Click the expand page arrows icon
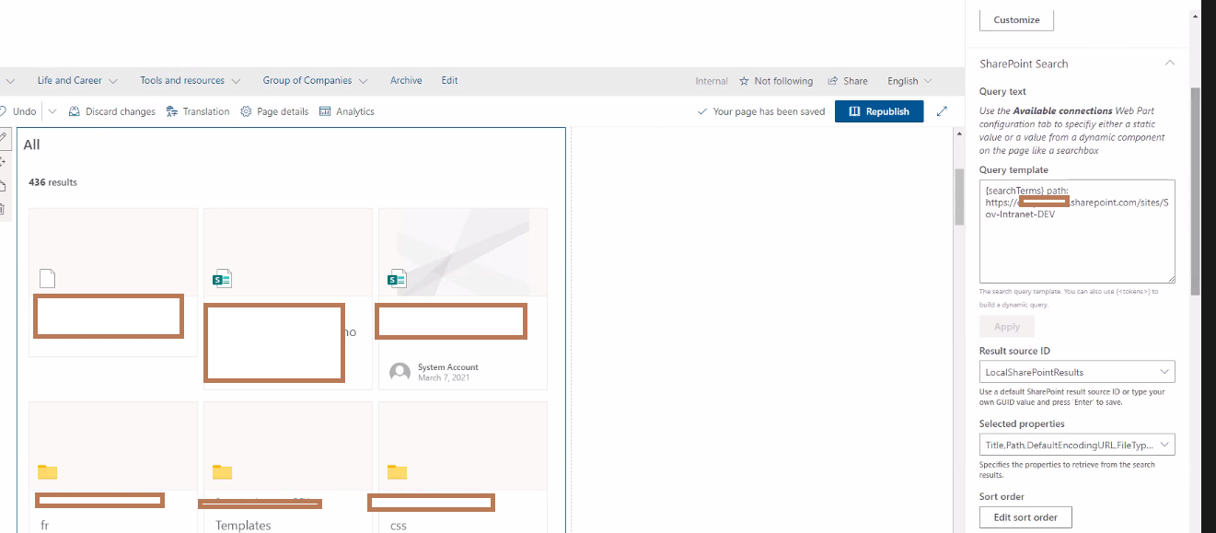Screen dimensions: 1216x533 942,111
